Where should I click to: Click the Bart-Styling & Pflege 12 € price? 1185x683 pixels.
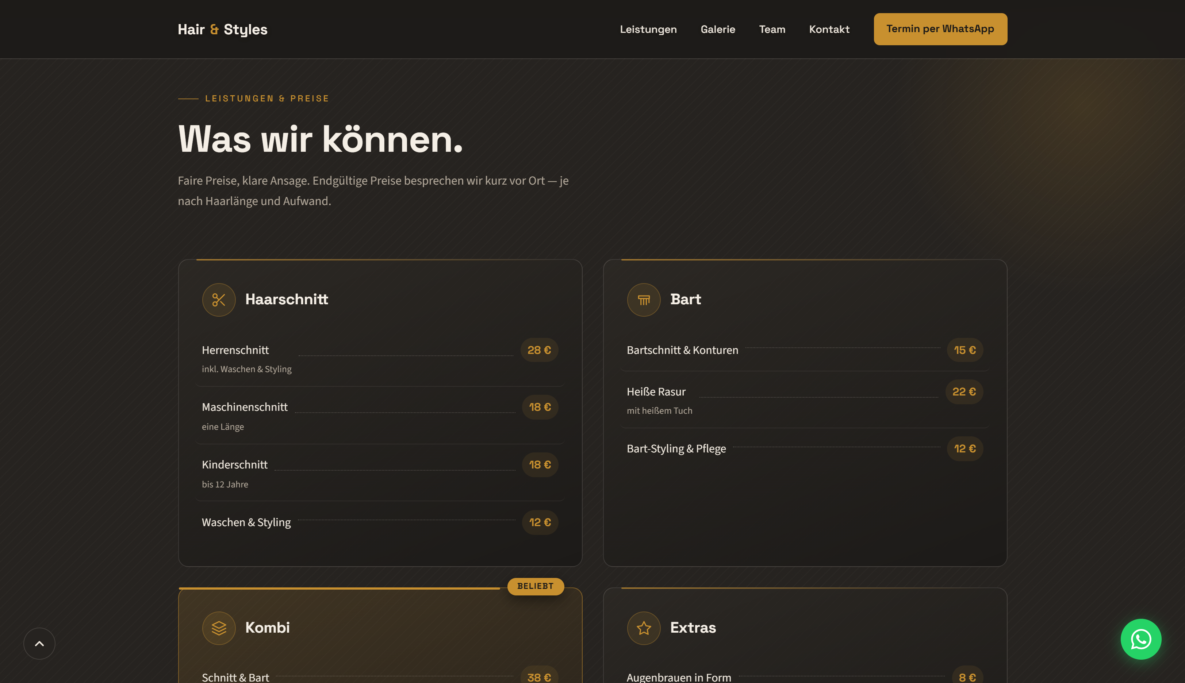965,448
